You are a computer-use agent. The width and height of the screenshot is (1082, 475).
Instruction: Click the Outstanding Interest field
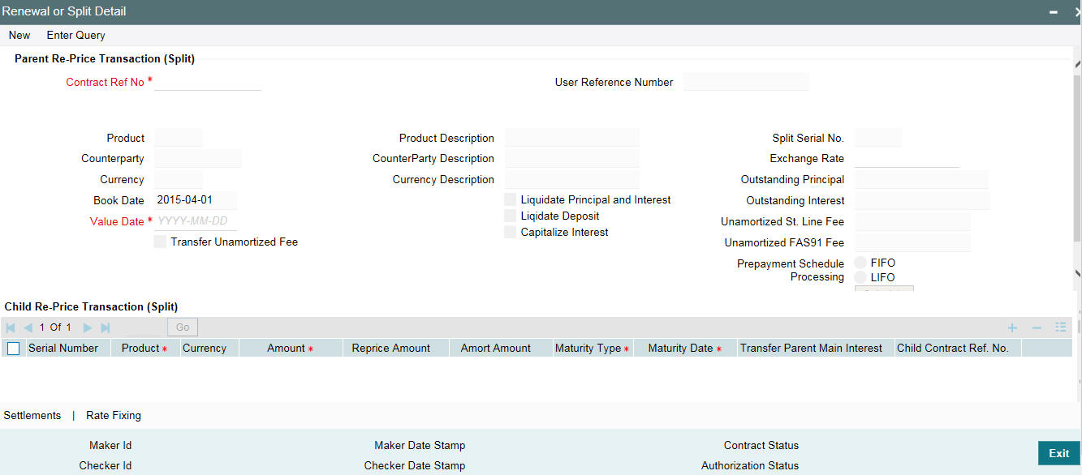click(x=922, y=200)
